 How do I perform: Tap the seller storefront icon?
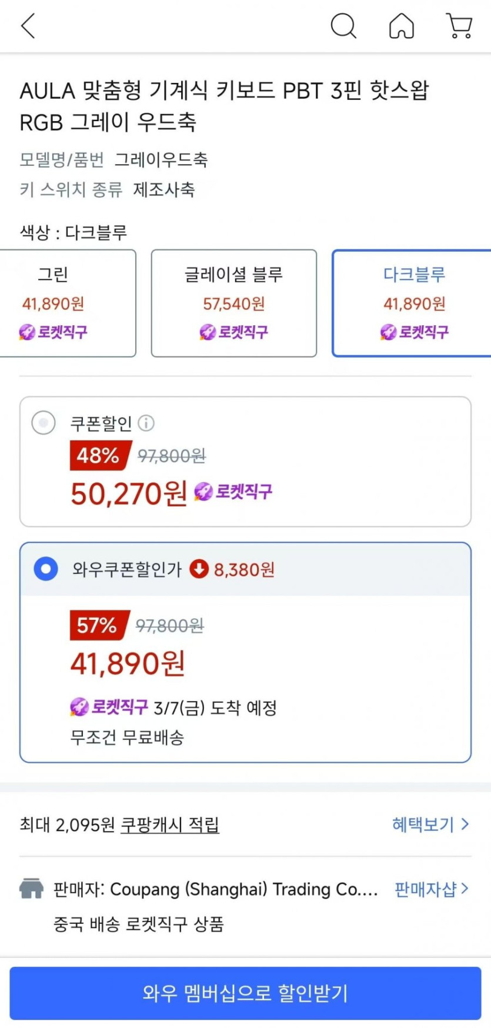pos(32,889)
